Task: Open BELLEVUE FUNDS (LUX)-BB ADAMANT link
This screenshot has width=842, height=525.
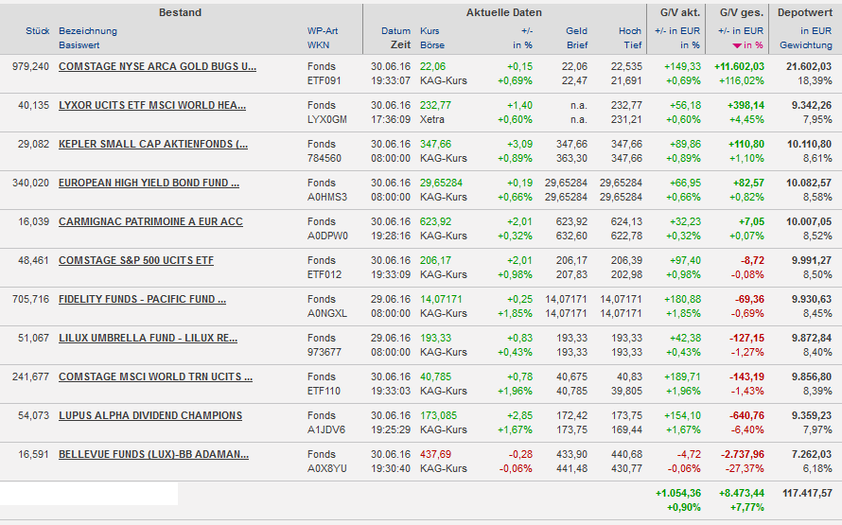Action: 153,454
